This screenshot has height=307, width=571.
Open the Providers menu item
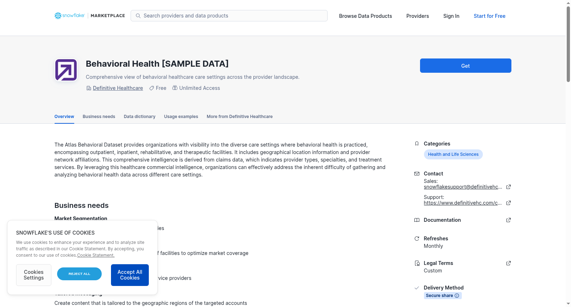tap(418, 16)
